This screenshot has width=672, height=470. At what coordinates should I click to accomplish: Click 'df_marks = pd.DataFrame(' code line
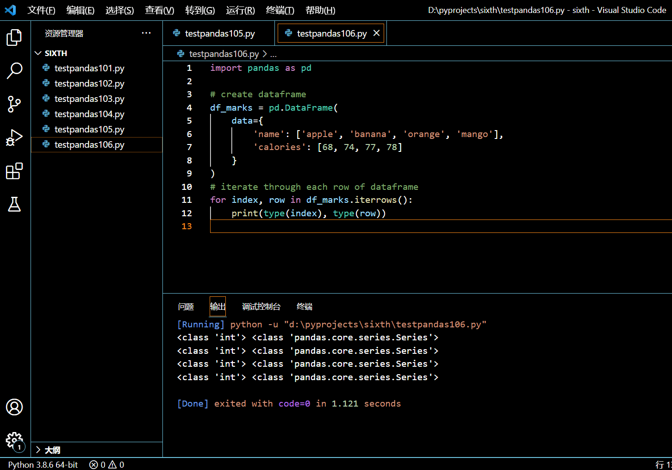(x=274, y=108)
